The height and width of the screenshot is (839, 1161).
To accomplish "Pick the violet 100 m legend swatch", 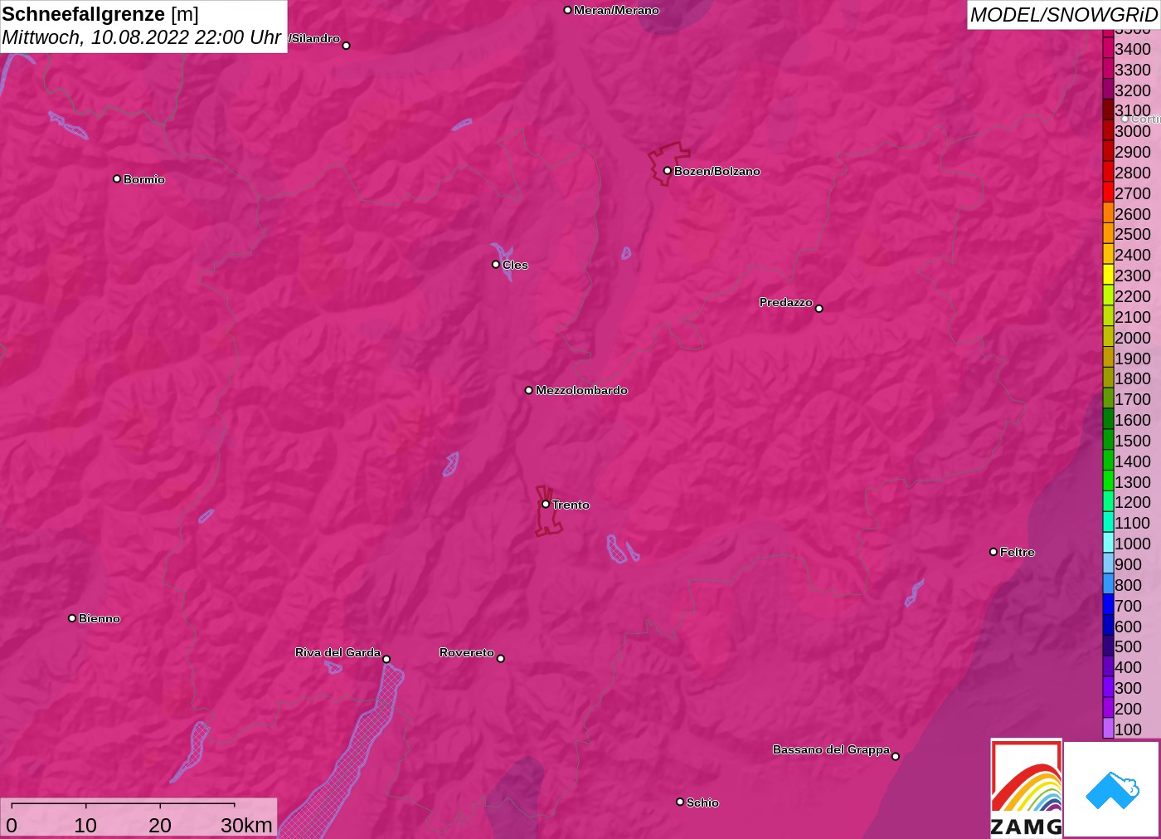I will pyautogui.click(x=1108, y=729).
